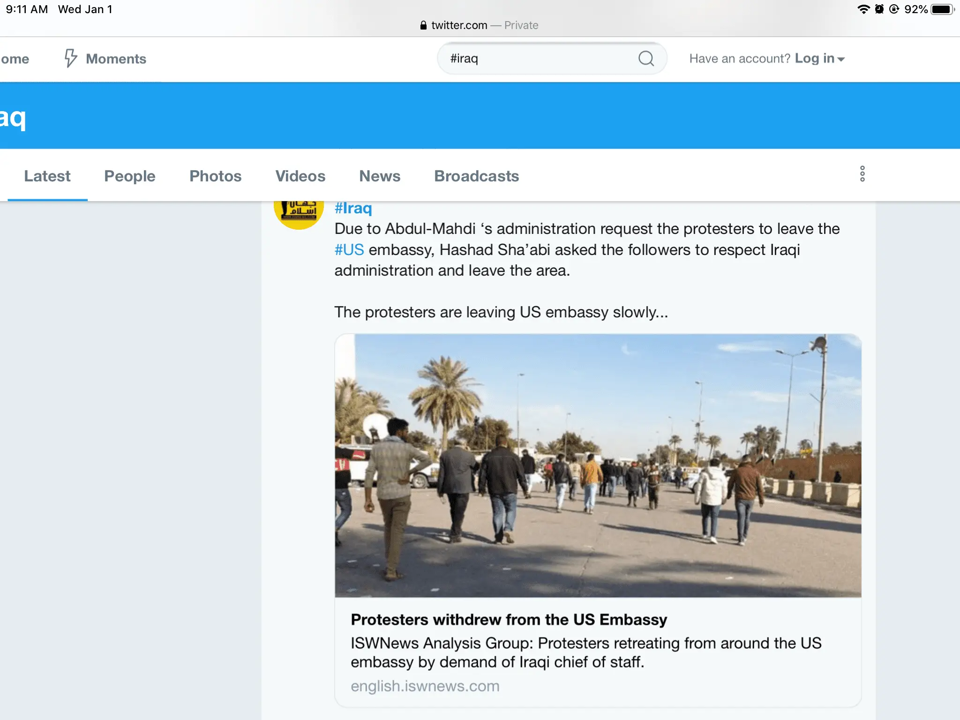The width and height of the screenshot is (960, 720).
Task: Open the Videos tab
Action: point(300,176)
